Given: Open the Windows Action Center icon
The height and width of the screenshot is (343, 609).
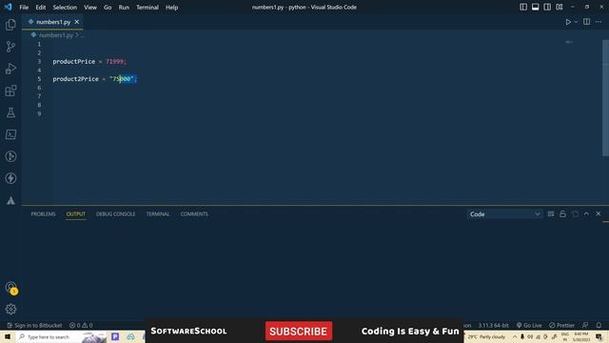Looking at the screenshot, I should [x=599, y=336].
